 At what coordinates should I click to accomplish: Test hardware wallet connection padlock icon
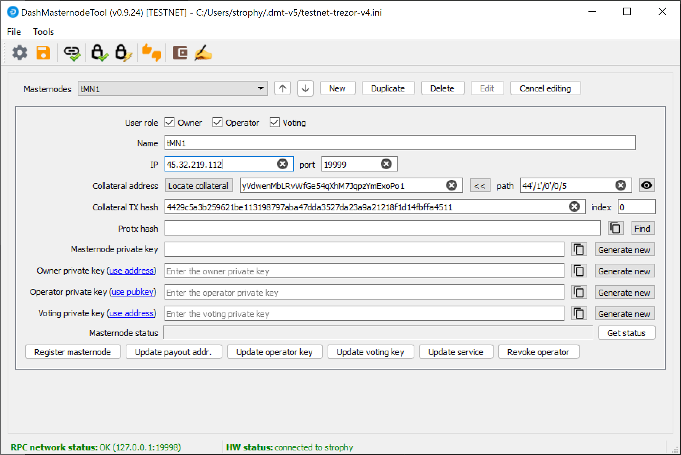pyautogui.click(x=99, y=53)
